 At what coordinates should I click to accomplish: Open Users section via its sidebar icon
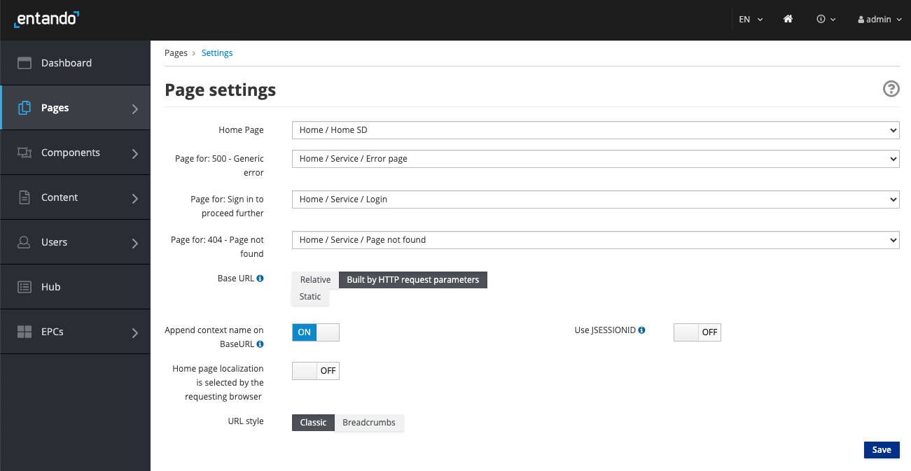tap(24, 241)
